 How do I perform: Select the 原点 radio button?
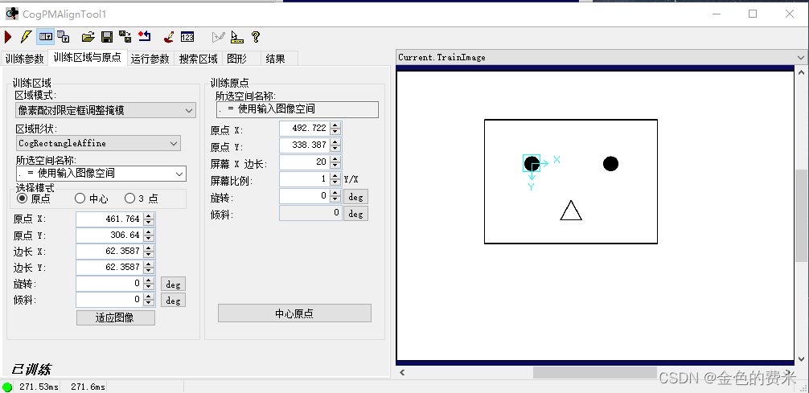tap(22, 198)
